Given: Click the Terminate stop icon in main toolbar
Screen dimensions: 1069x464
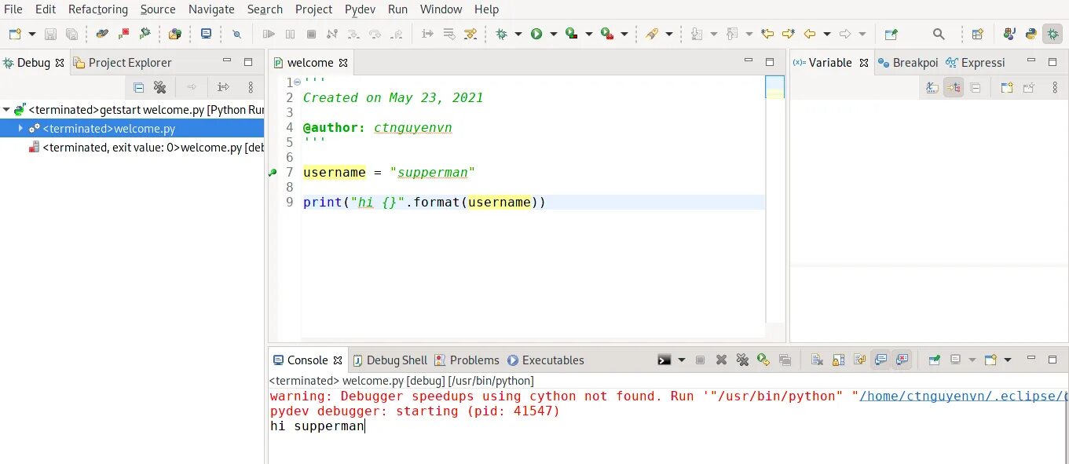Looking at the screenshot, I should click(x=311, y=34).
